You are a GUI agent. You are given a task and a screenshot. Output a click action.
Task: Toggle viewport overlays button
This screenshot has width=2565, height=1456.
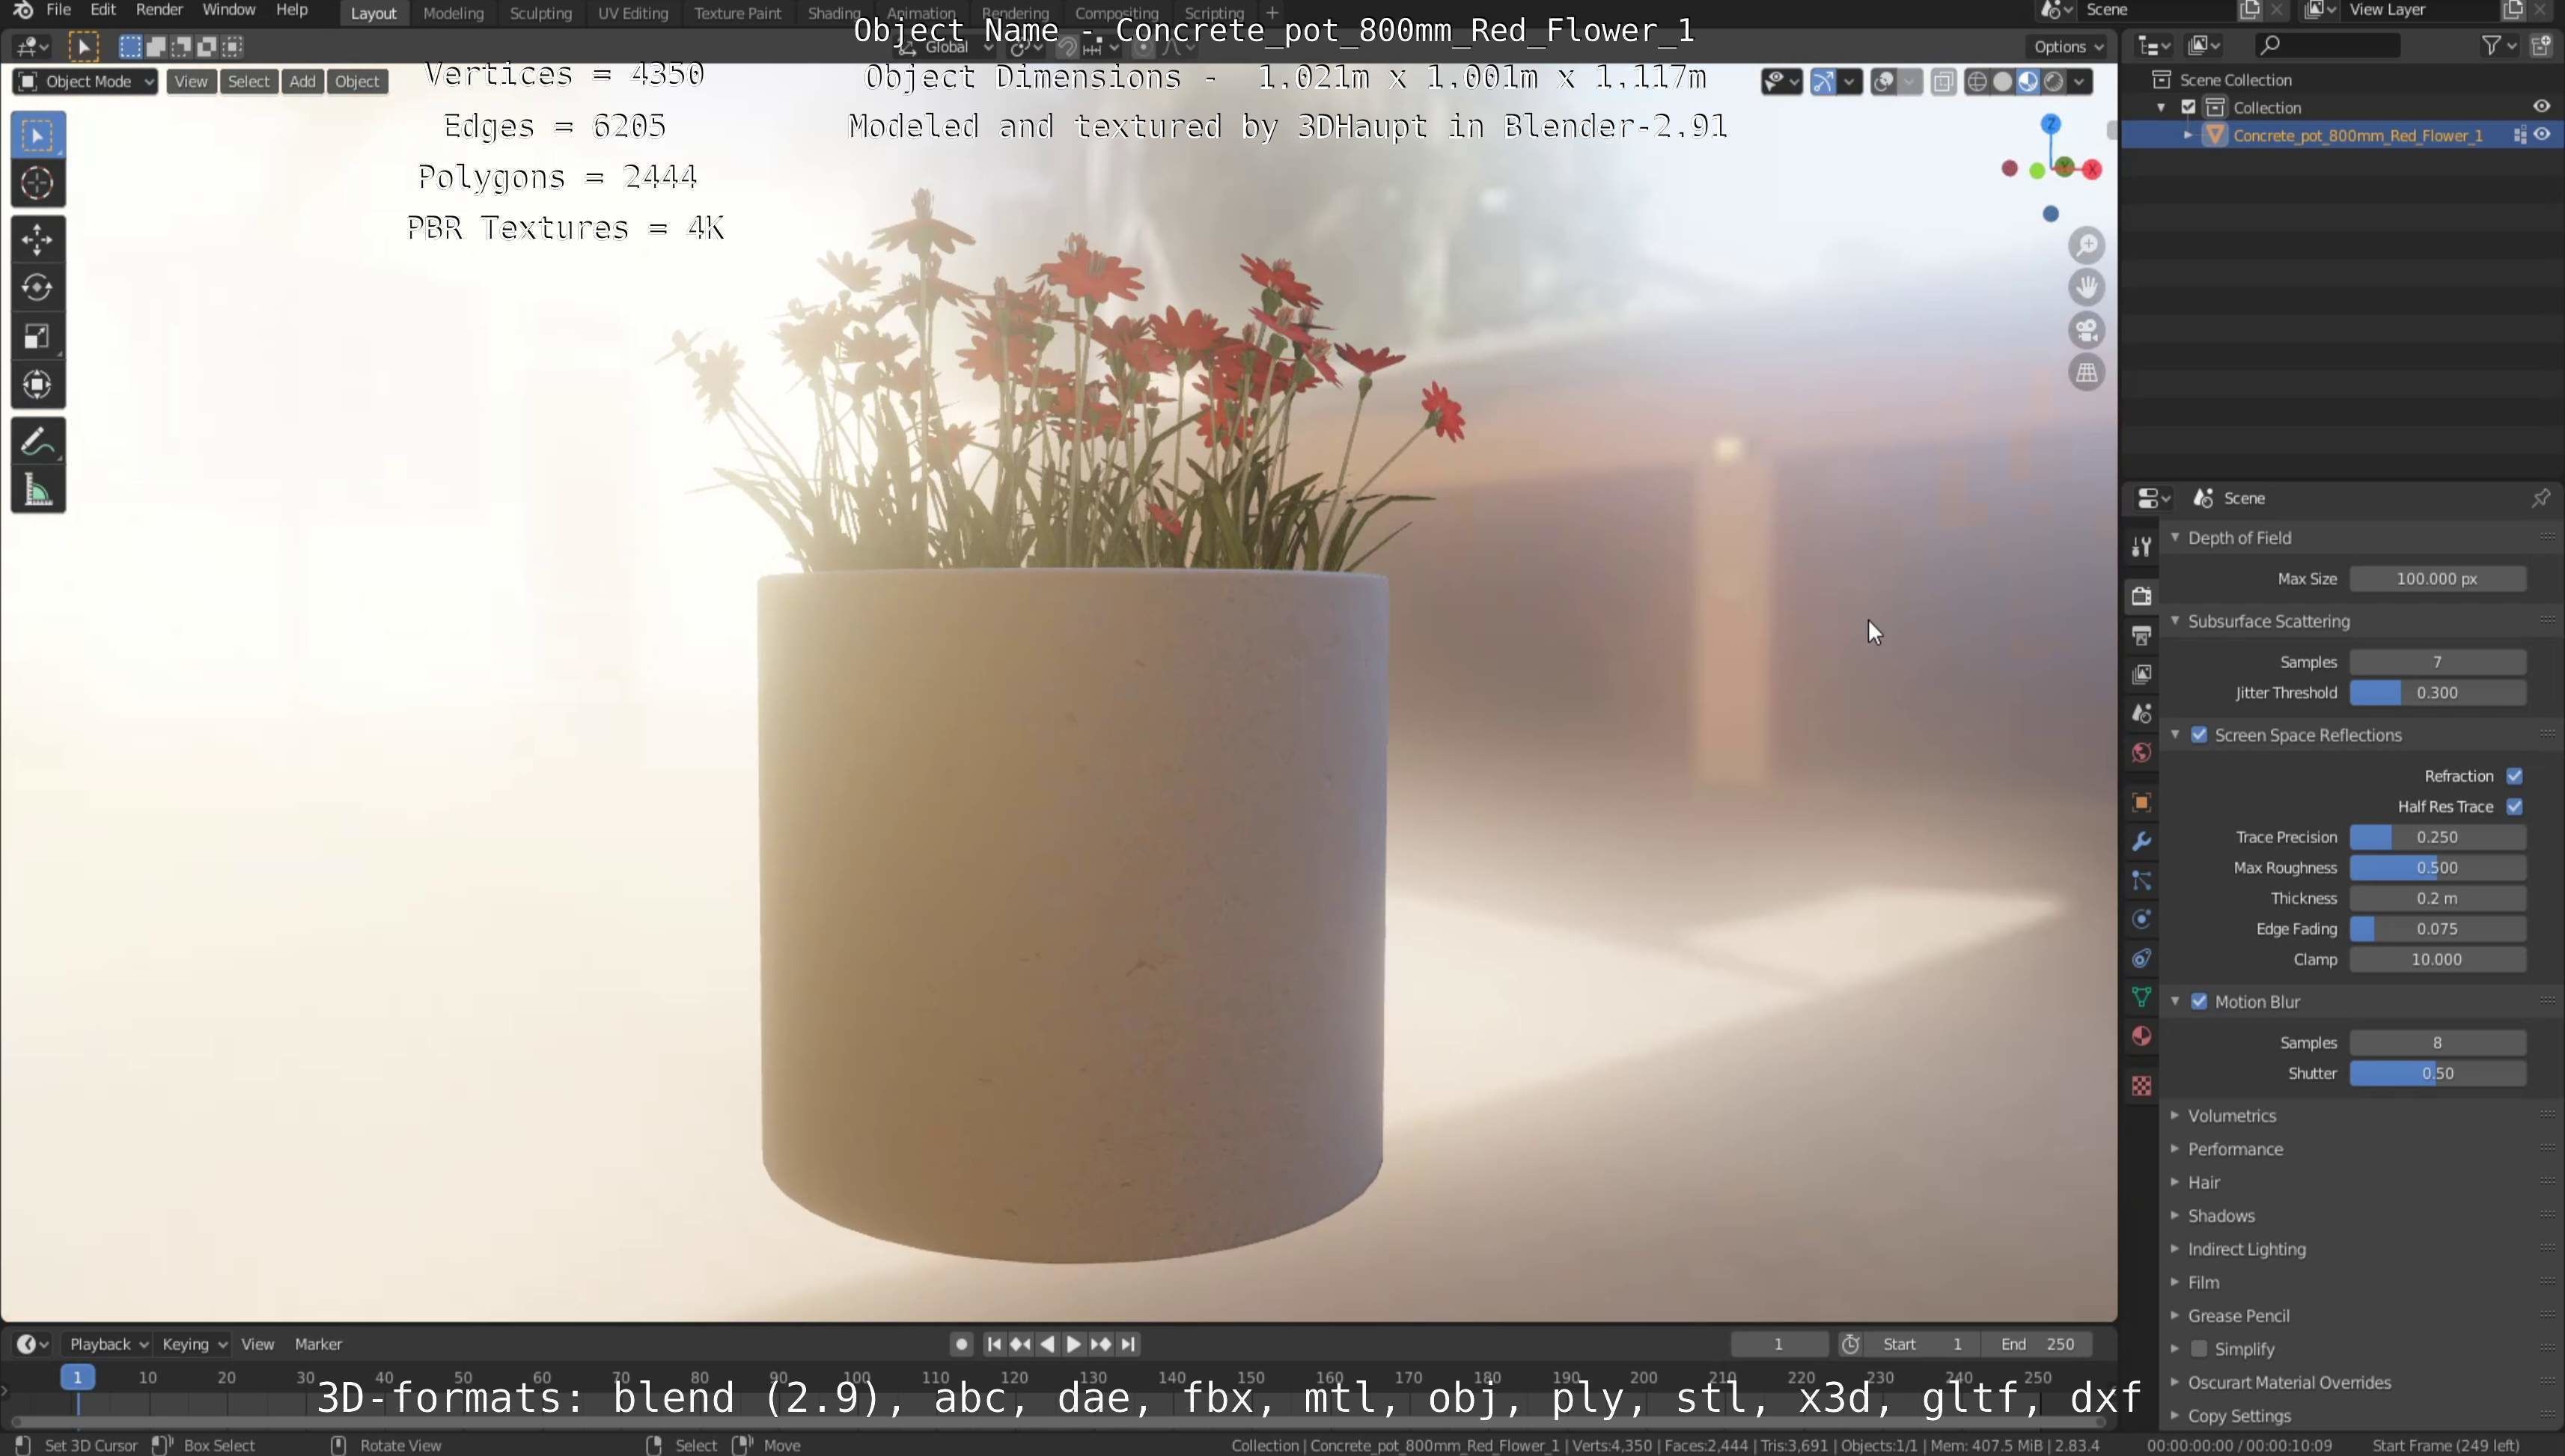pyautogui.click(x=1882, y=82)
